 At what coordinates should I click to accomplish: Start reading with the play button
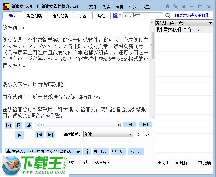20,135
